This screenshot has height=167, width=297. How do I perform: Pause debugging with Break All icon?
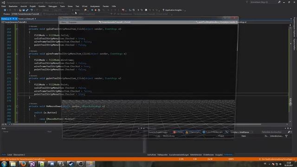click(92, 10)
